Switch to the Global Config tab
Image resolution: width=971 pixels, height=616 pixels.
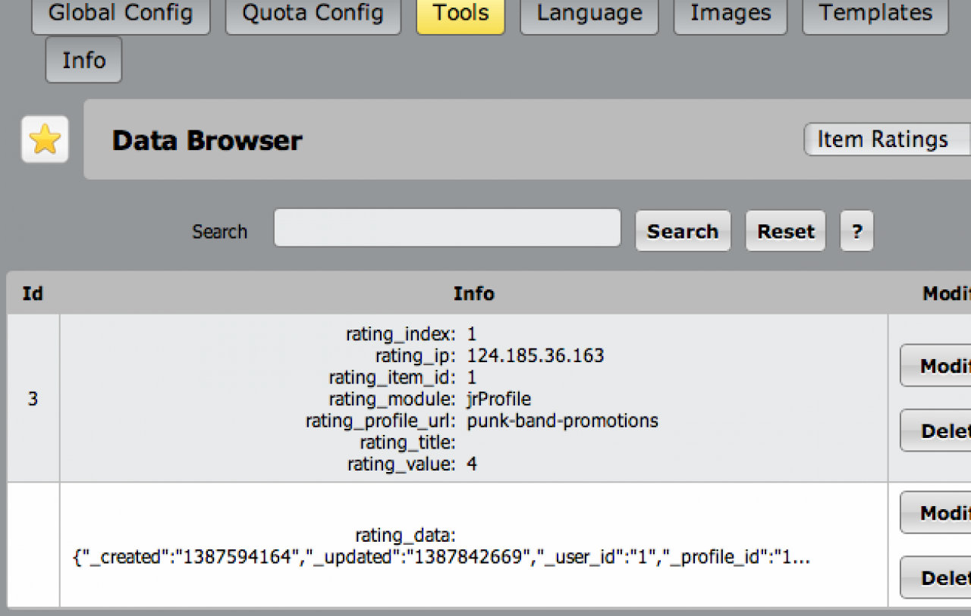coord(121,14)
